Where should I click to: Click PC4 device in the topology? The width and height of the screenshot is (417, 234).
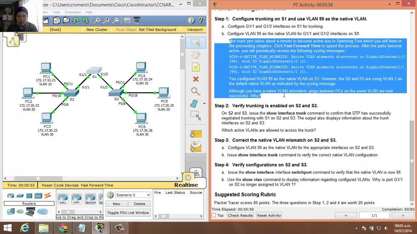coord(141,68)
